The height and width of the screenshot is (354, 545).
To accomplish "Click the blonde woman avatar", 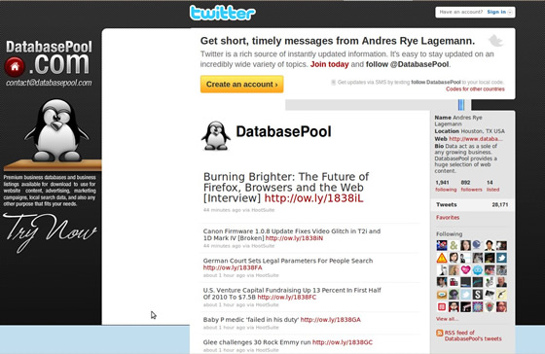I will pos(454,270).
